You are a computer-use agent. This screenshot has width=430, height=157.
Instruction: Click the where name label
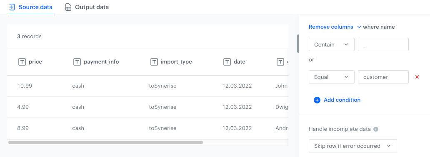click(379, 27)
